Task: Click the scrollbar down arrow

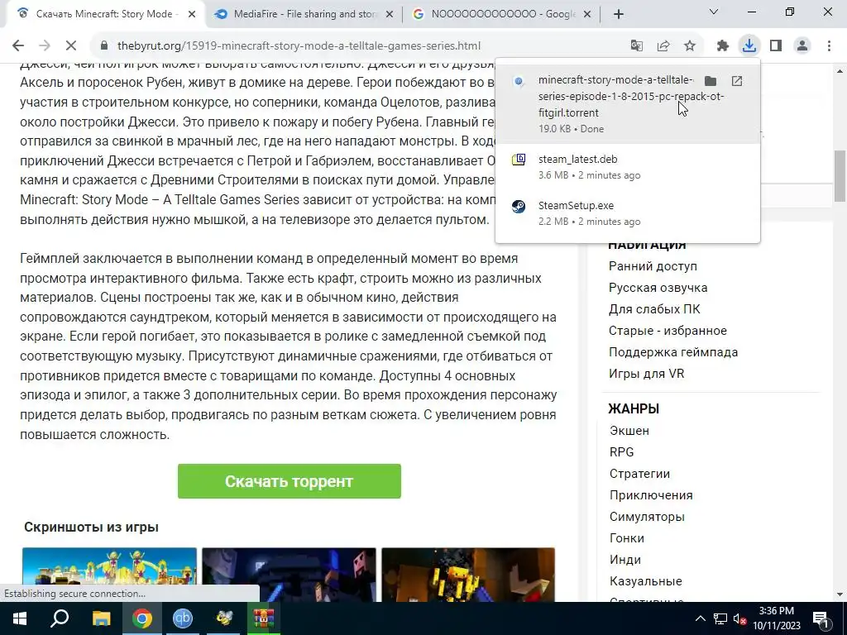Action: 840,594
